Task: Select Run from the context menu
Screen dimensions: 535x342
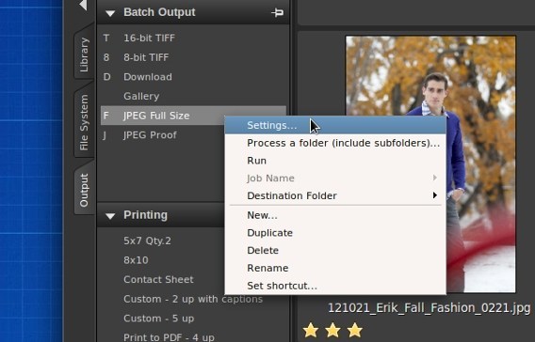Action: (335, 161)
